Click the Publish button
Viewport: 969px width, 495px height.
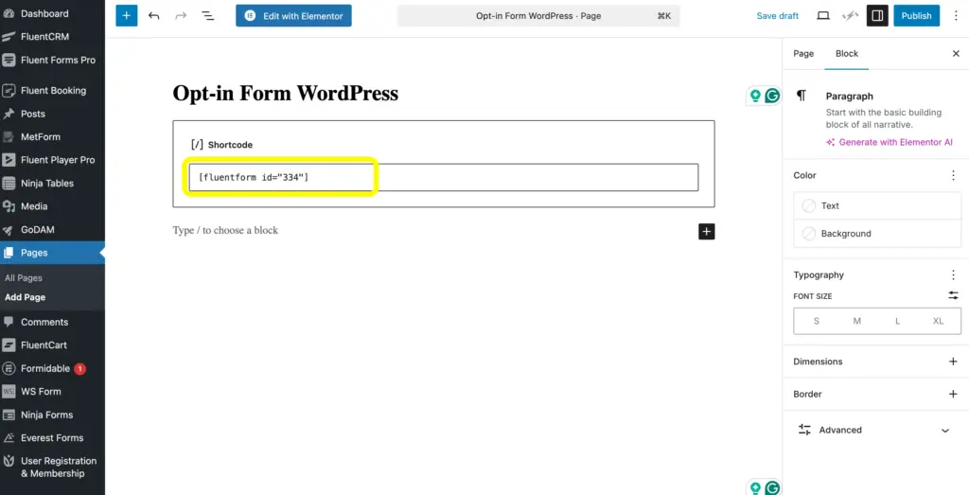pos(916,16)
